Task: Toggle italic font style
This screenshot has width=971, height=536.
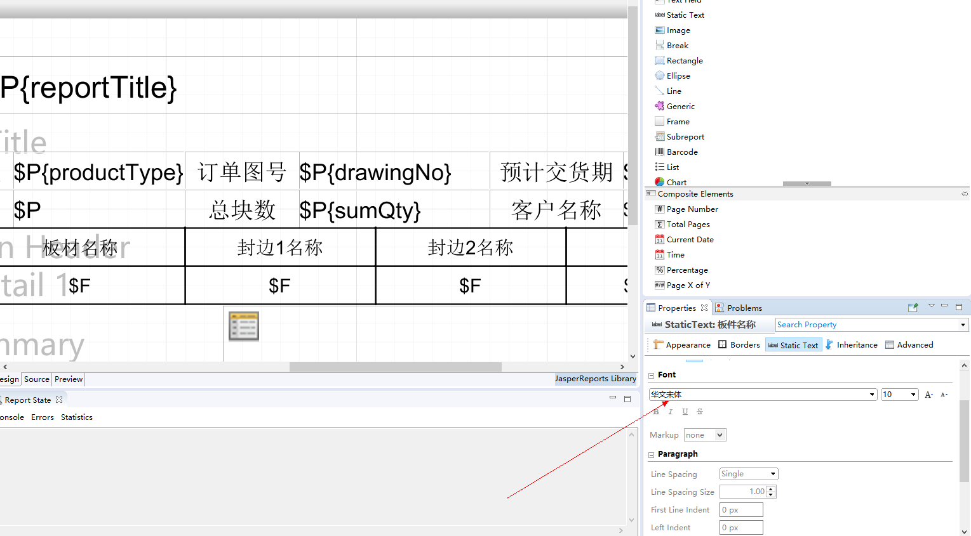Action: tap(670, 412)
